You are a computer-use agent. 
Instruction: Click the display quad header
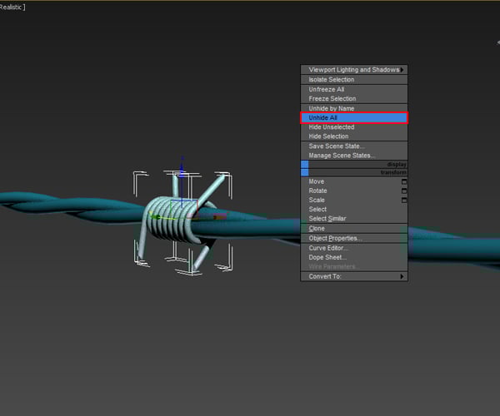pos(354,164)
